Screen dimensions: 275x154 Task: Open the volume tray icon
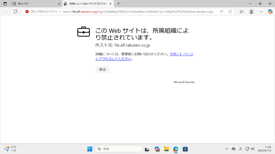pos(252,149)
